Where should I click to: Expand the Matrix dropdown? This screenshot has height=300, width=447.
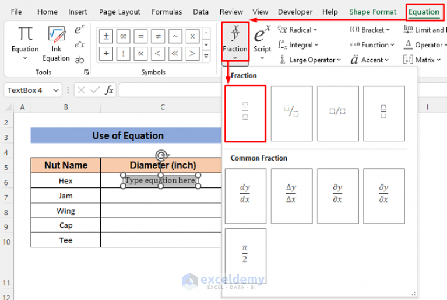click(x=422, y=60)
